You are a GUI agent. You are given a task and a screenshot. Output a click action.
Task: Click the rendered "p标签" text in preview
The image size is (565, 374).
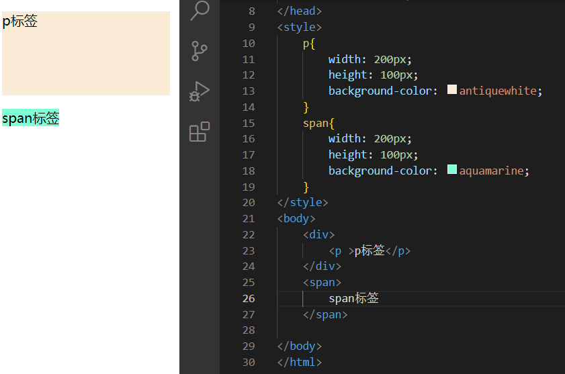20,21
